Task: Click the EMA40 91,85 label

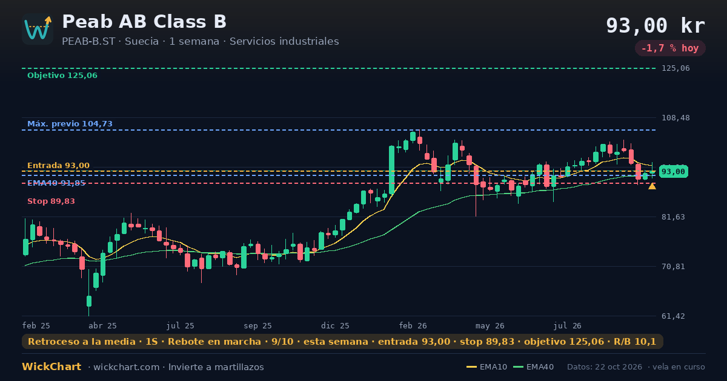Action: click(56, 183)
